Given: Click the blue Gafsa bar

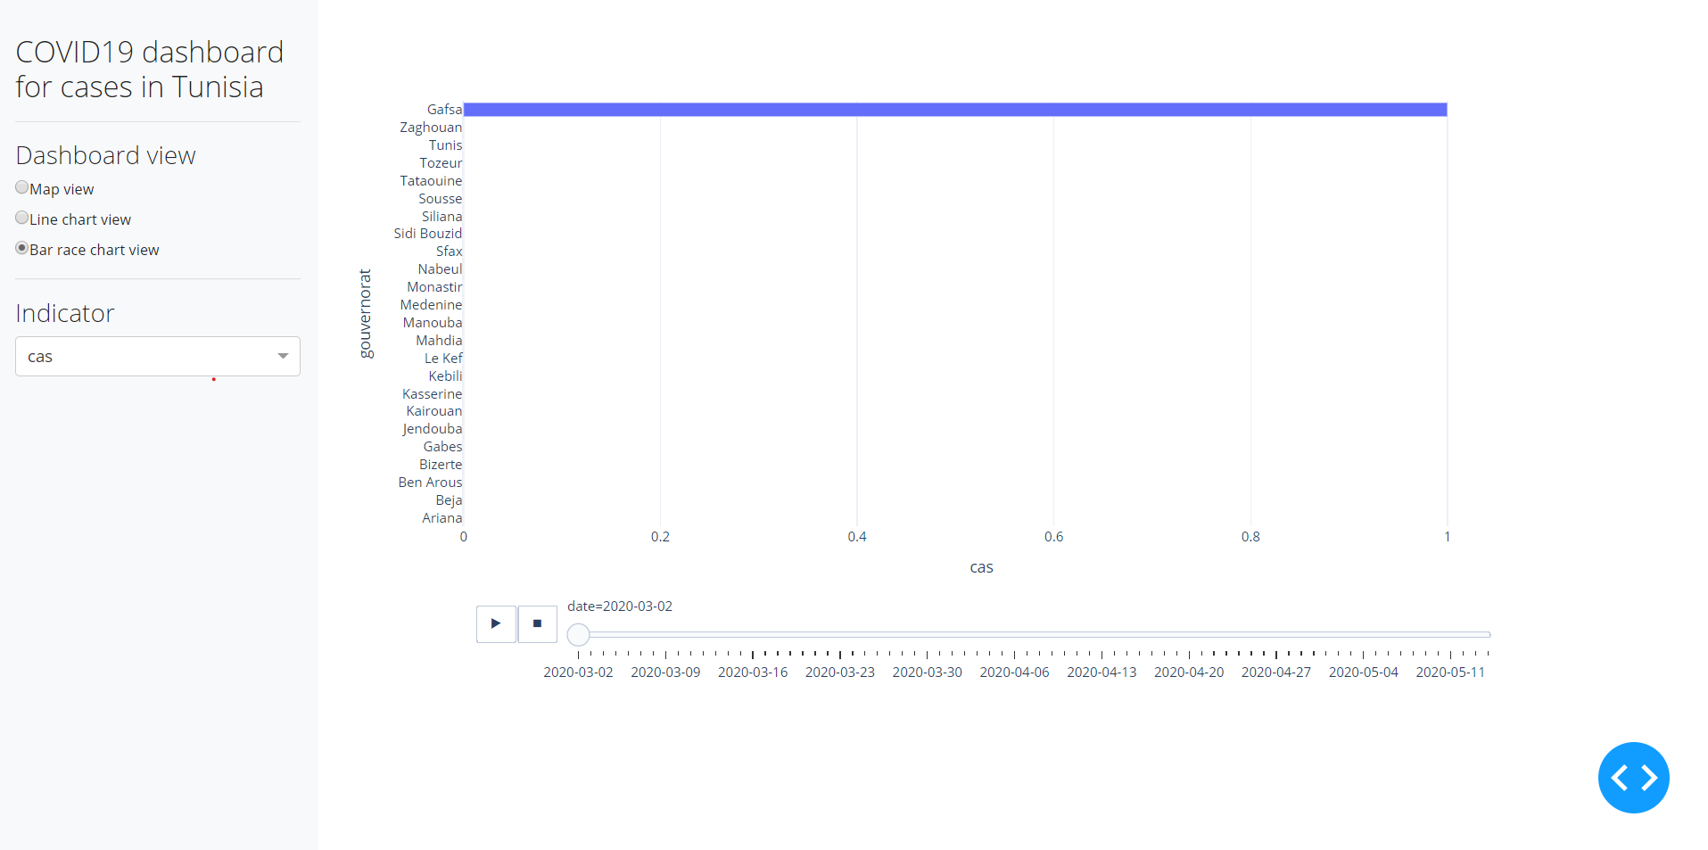Looking at the screenshot, I should point(954,110).
